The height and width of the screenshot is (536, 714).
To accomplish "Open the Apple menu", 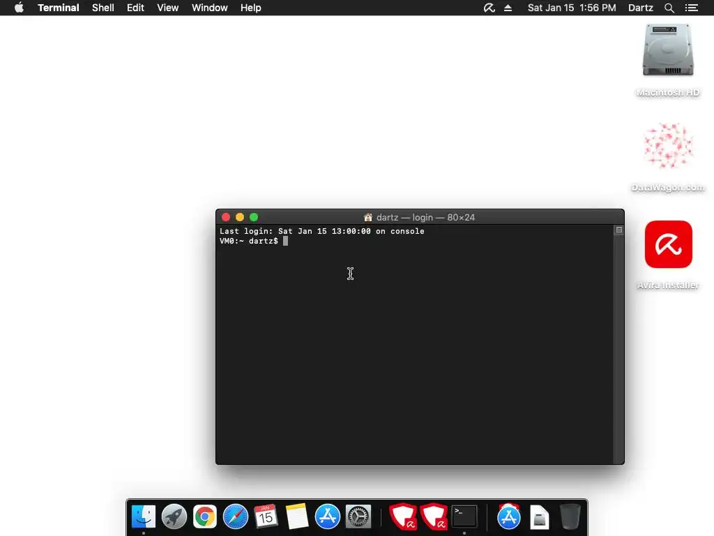I will (19, 8).
